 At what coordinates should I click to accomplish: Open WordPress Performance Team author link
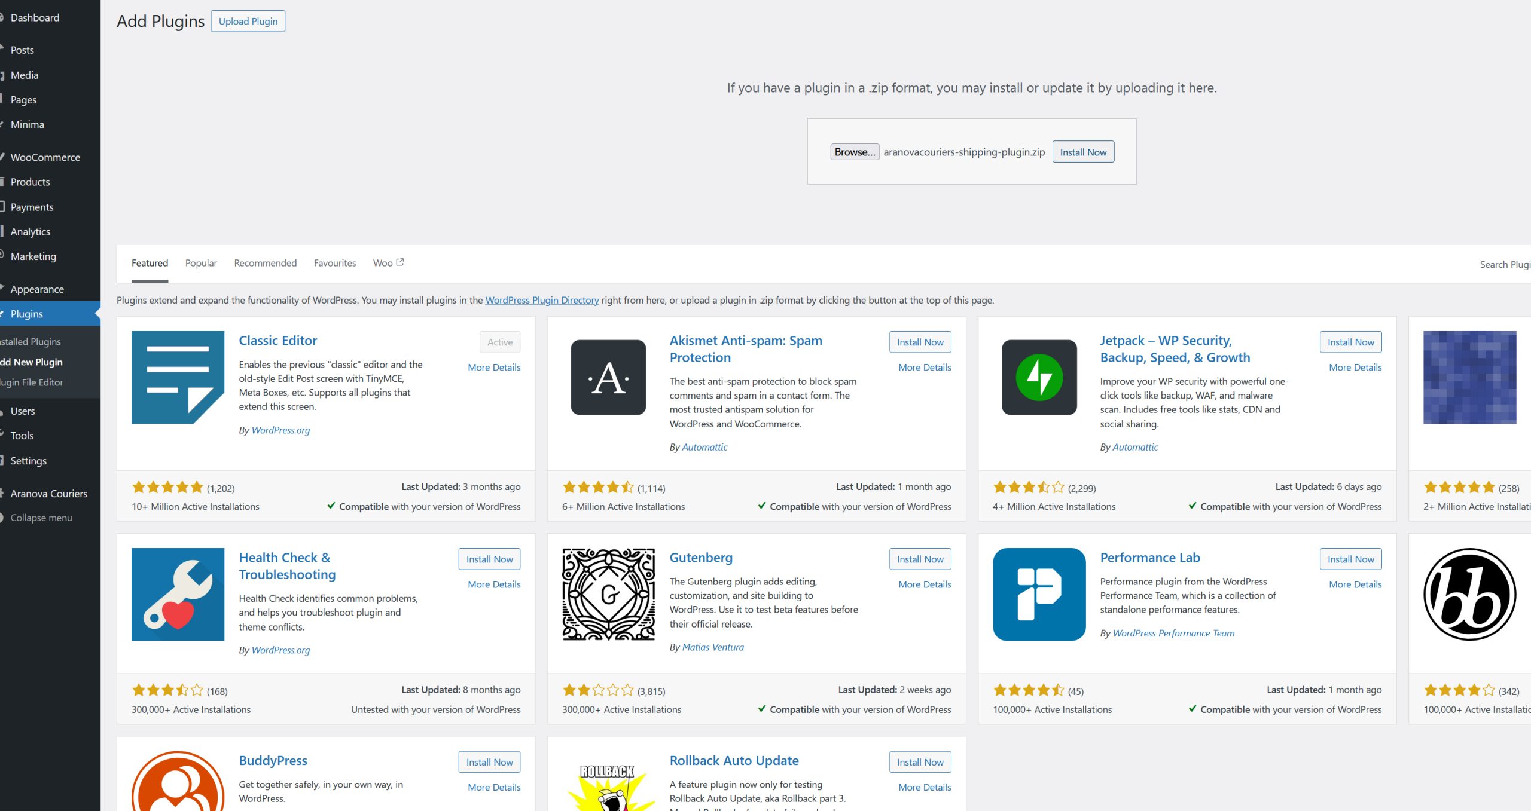pyautogui.click(x=1173, y=633)
